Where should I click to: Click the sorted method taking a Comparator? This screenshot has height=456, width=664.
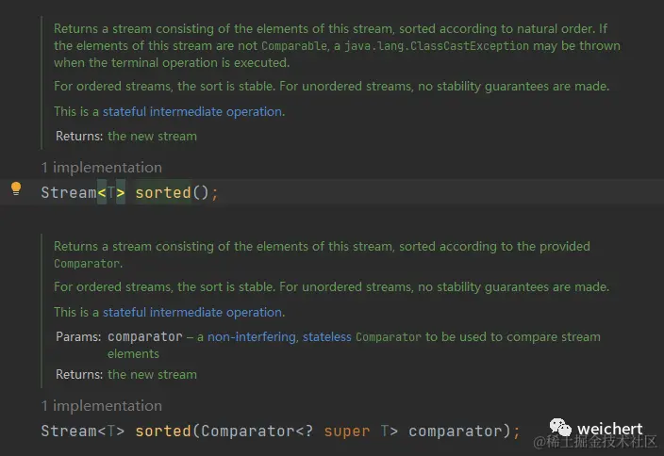163,432
